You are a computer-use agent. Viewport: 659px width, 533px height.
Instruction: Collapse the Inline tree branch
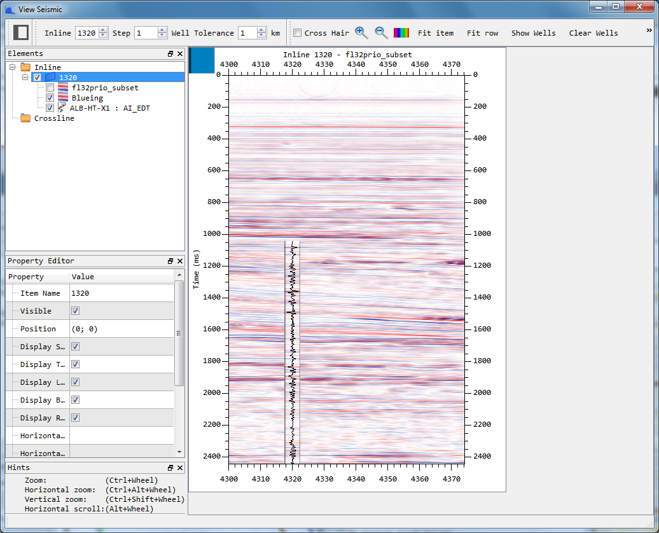[x=12, y=67]
